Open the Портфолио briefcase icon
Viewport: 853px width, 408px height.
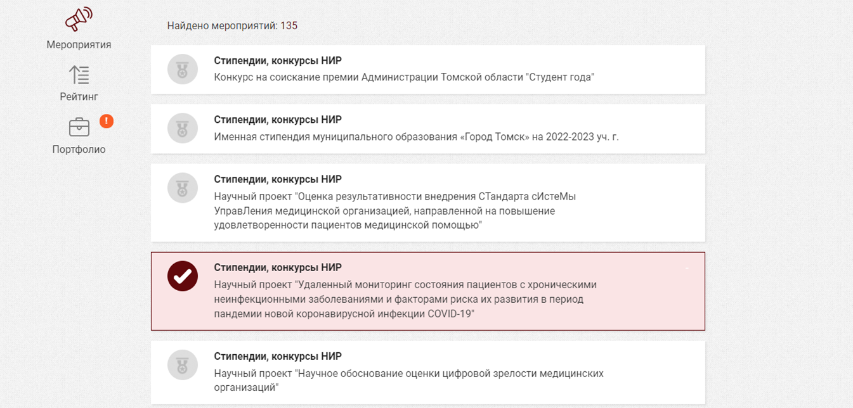79,127
